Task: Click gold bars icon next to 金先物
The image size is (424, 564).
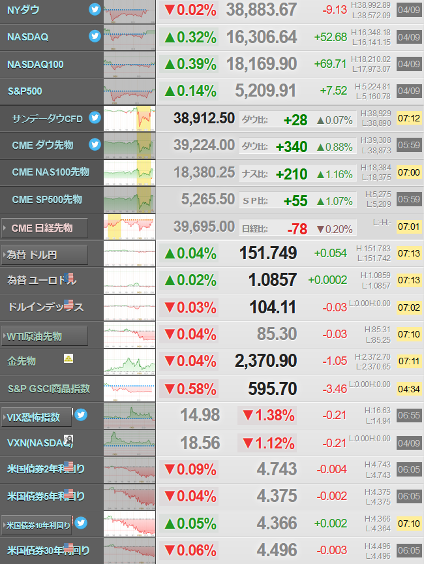Action: point(68,358)
